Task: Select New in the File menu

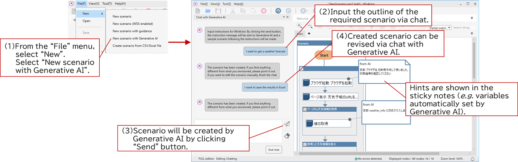Action: coord(91,14)
